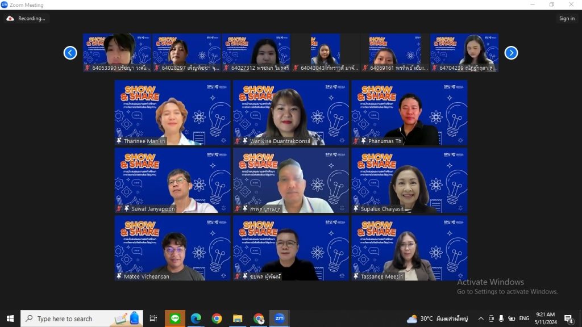
Task: Open Task View on taskbar
Action: pos(153,318)
